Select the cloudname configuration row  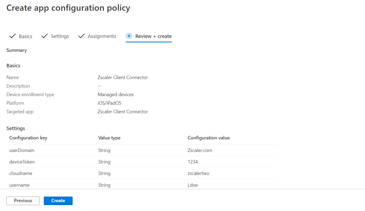(x=107, y=173)
